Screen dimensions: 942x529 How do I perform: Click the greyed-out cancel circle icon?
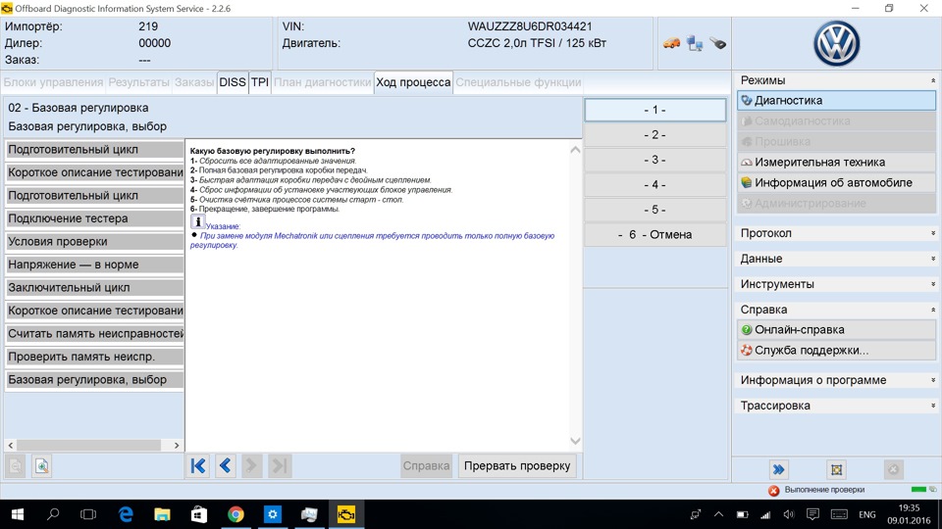[893, 469]
